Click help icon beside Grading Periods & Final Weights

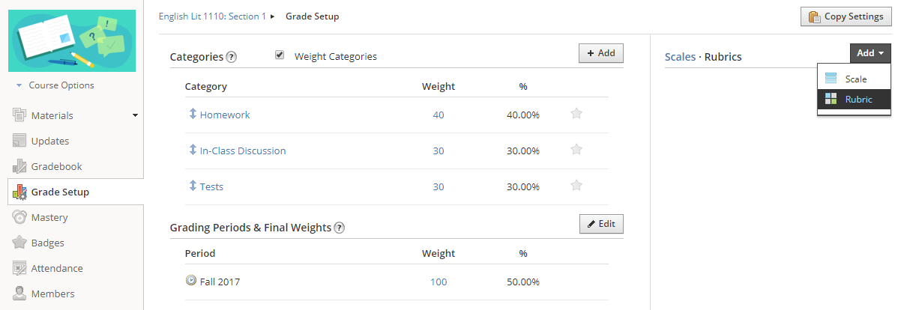(339, 228)
